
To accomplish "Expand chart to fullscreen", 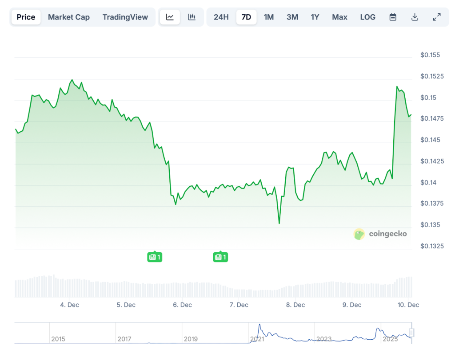I will pyautogui.click(x=437, y=17).
